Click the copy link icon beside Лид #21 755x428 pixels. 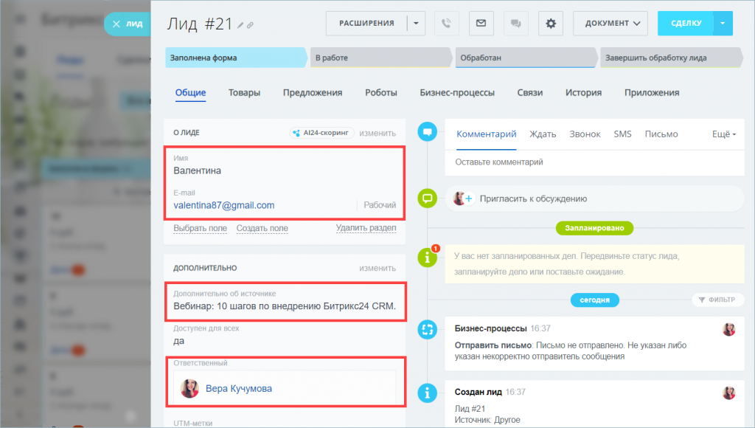pyautogui.click(x=250, y=25)
